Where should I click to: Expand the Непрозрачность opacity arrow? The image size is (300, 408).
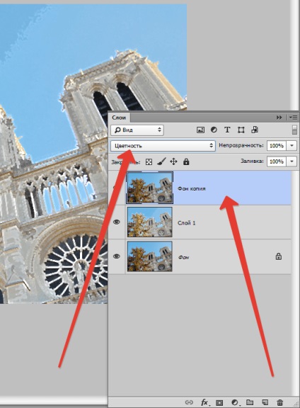click(x=292, y=145)
